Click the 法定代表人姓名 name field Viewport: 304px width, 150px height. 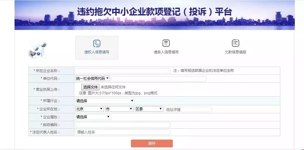tap(123, 132)
